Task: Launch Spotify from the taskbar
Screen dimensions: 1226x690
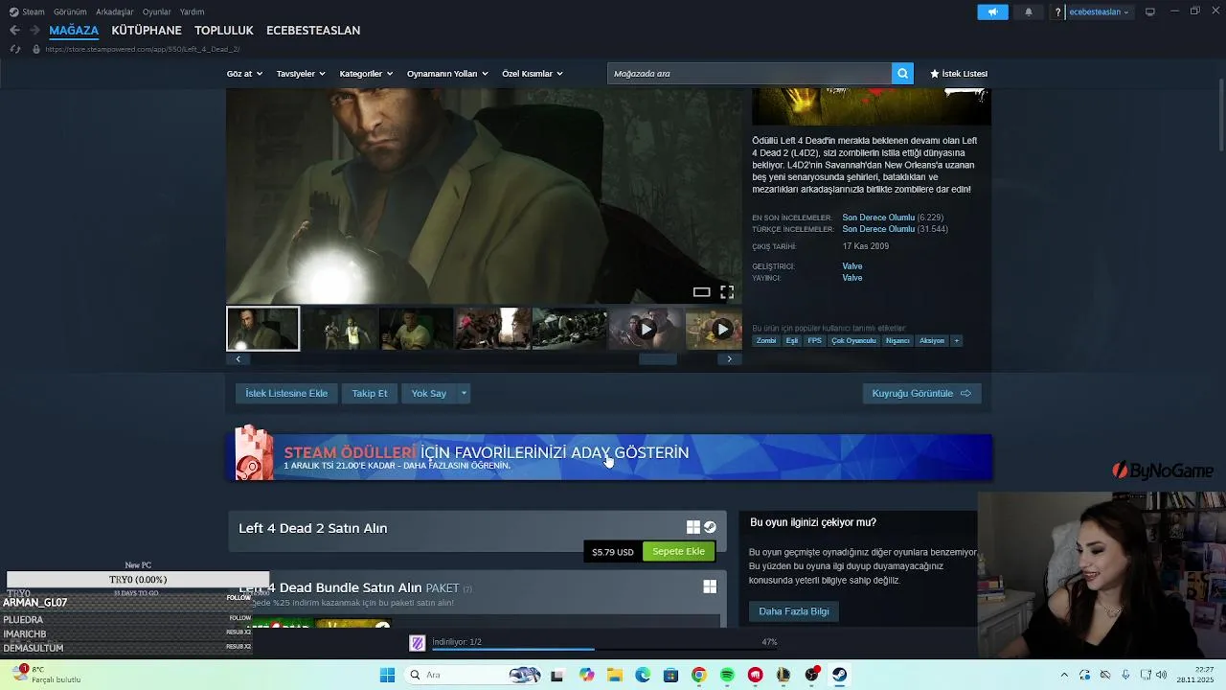Action: [727, 675]
